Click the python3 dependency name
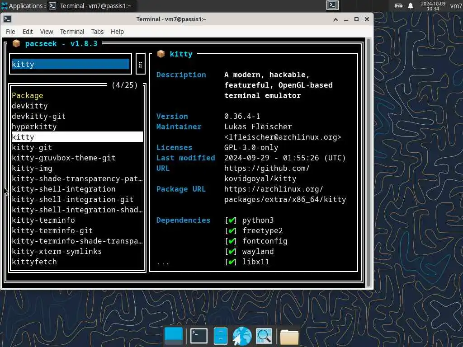Viewport: 463px width, 347px height. pos(258,220)
